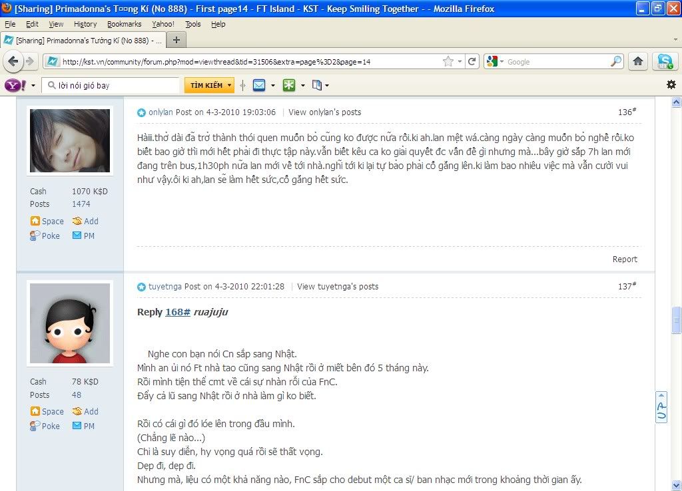Open the tuyetnga username link

click(x=165, y=286)
